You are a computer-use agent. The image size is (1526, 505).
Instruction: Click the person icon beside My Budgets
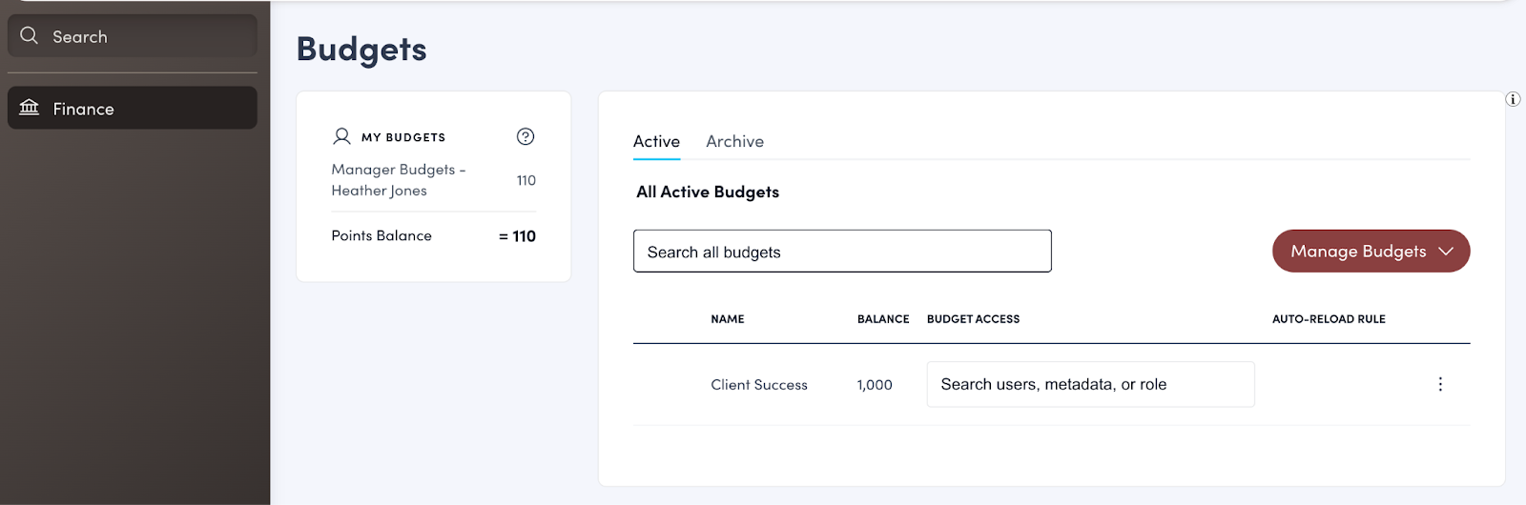coord(341,136)
